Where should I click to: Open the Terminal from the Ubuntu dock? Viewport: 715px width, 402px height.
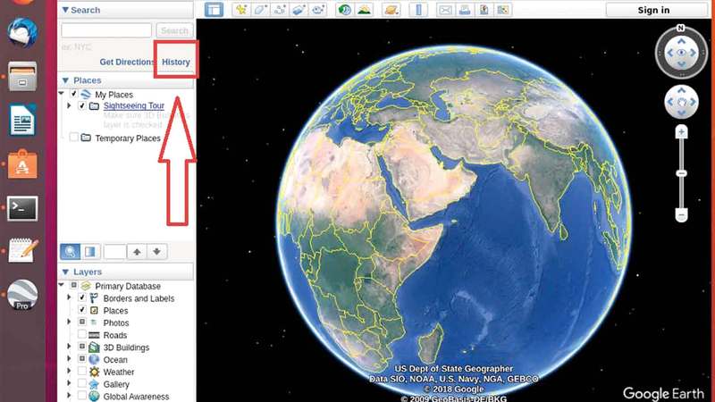point(22,208)
